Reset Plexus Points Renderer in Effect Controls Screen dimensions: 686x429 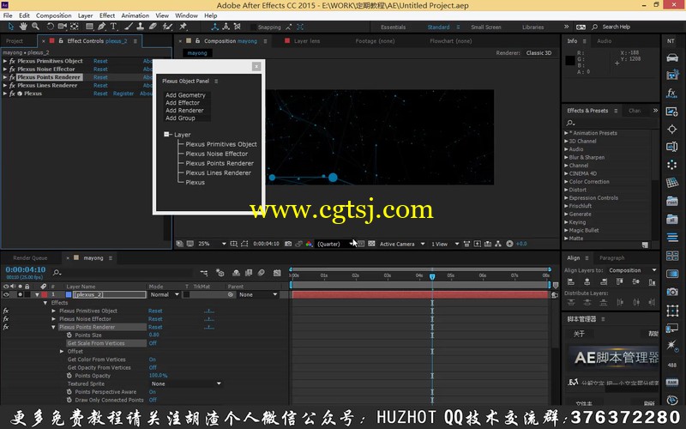click(100, 77)
